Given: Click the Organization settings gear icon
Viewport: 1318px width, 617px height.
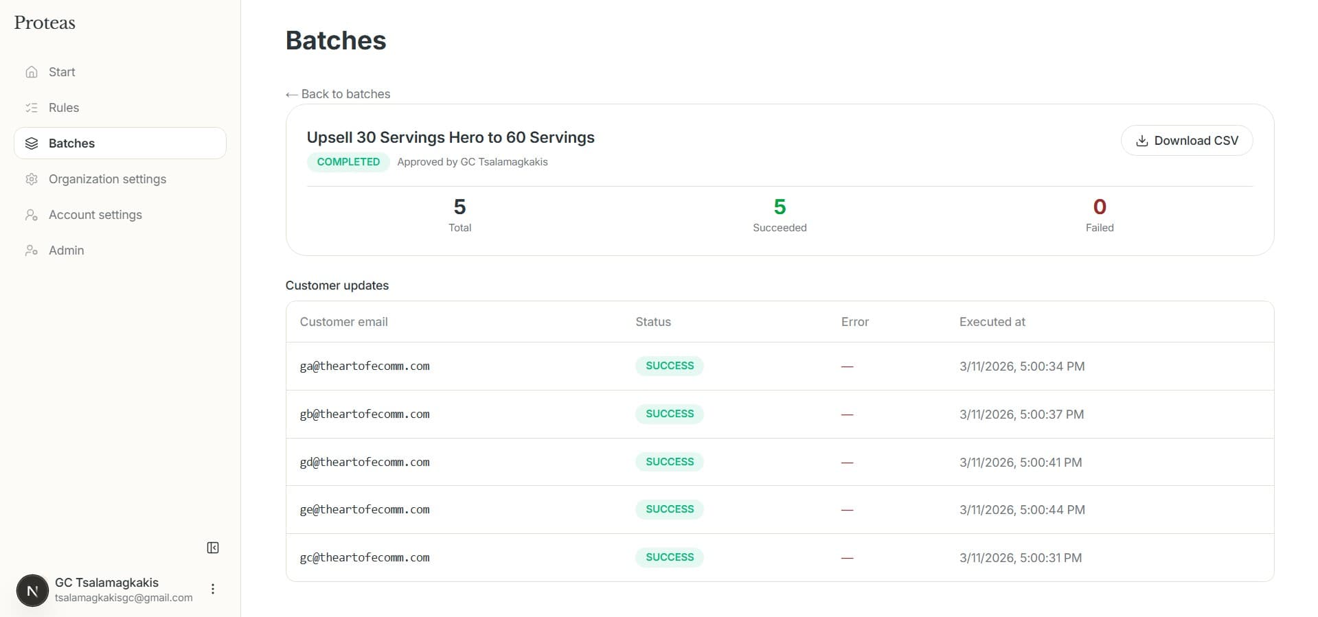Looking at the screenshot, I should tap(32, 179).
